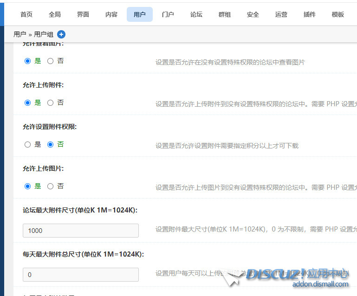Focus the 每天最大附件总尺寸 input field
Image resolution: width=357 pixels, height=296 pixels.
click(80, 275)
